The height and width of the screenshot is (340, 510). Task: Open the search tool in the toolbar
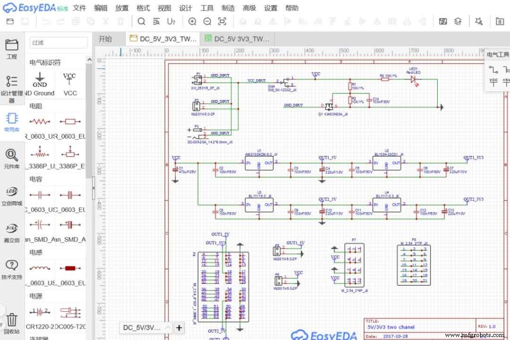(141, 21)
